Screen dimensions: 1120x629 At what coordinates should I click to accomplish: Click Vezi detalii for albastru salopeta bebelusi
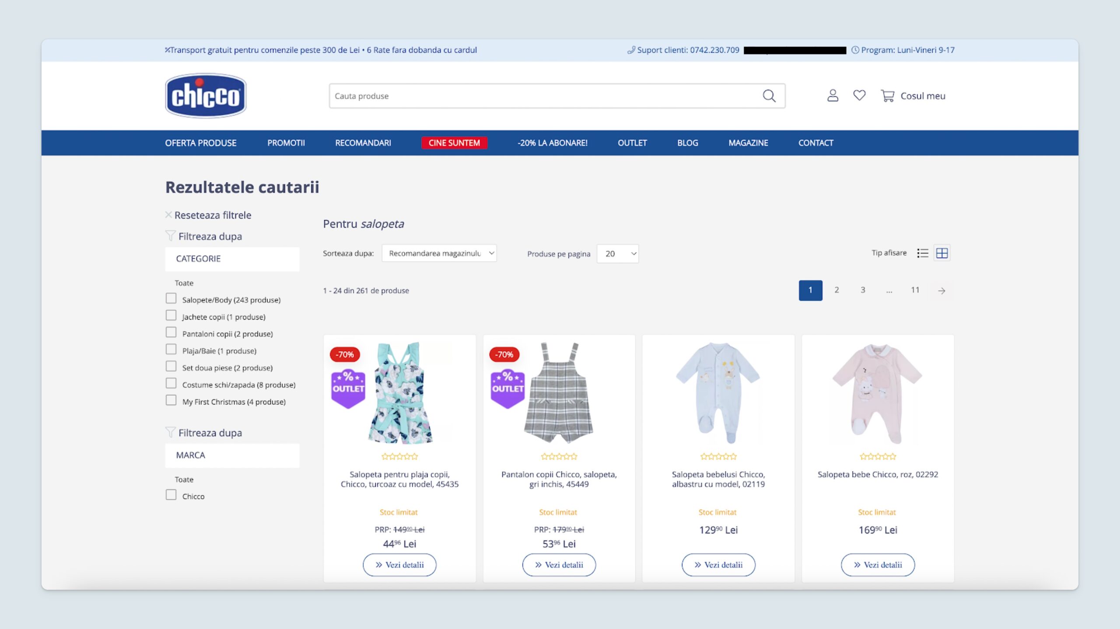point(718,565)
